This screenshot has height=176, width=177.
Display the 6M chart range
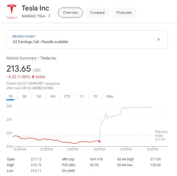[x=52, y=96]
